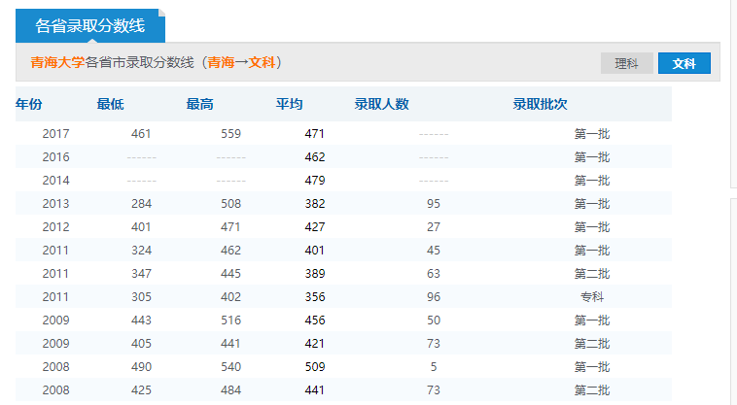
Task: Click the 录取批次 column header
Action: click(x=540, y=104)
